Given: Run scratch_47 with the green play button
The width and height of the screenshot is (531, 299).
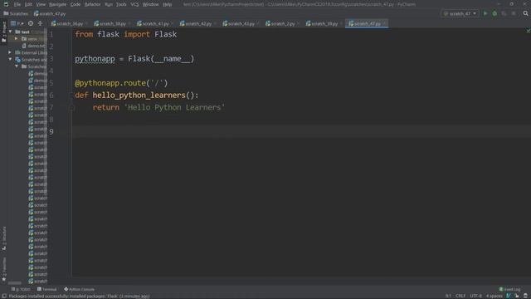Looking at the screenshot, I should 485,13.
